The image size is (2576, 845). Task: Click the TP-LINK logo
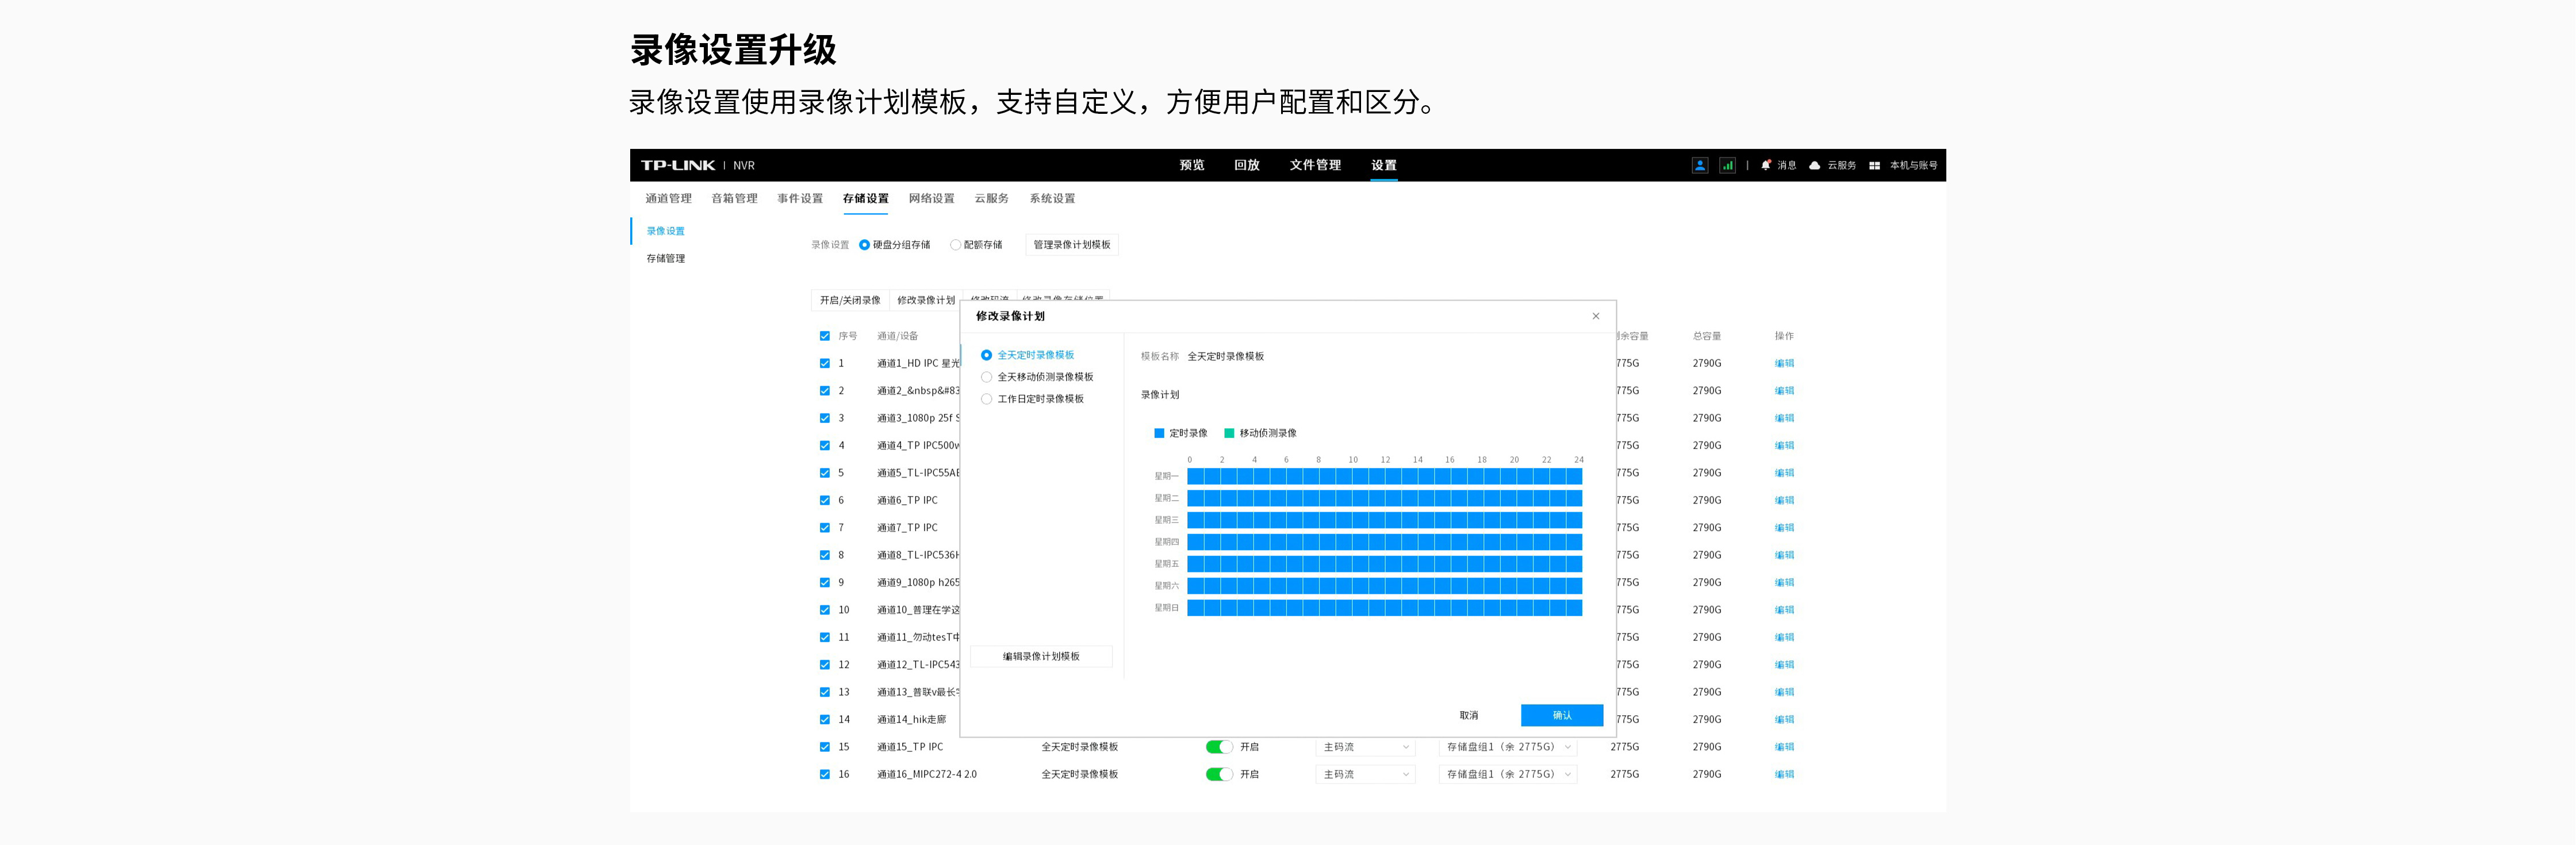pos(678,165)
